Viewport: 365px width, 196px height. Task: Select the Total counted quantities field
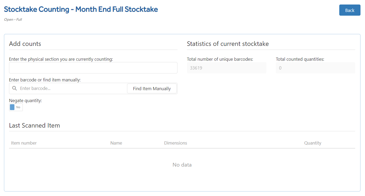[x=315, y=68]
